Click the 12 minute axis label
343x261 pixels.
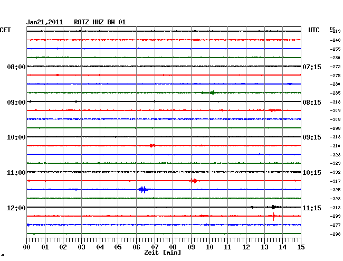click(x=246, y=247)
